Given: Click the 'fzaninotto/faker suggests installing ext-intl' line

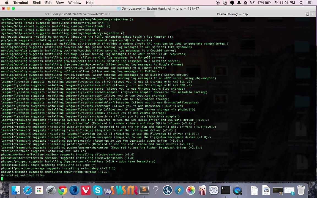Looking at the screenshot, I should pyautogui.click(x=44, y=151).
